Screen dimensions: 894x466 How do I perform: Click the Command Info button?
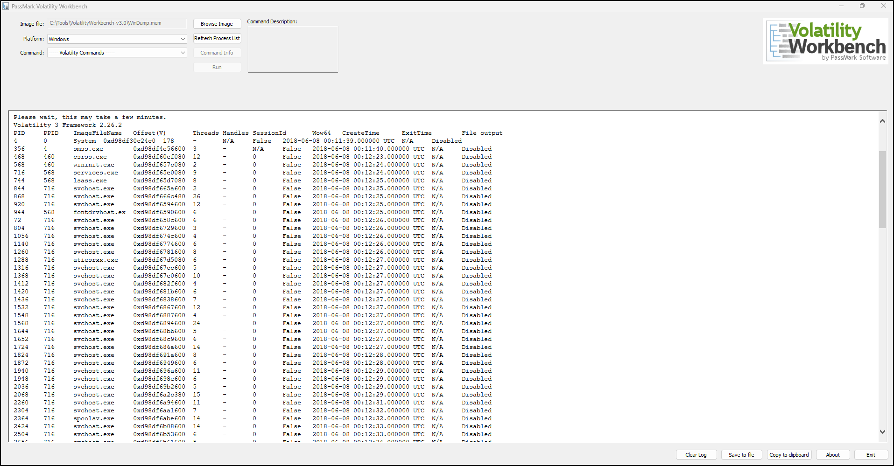pos(217,53)
